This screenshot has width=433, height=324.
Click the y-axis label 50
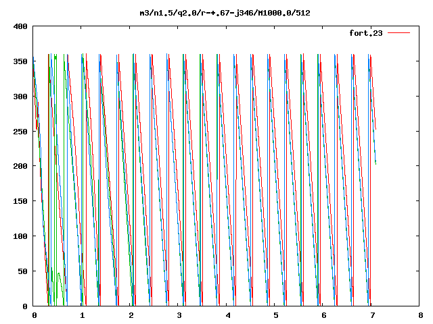pos(22,271)
